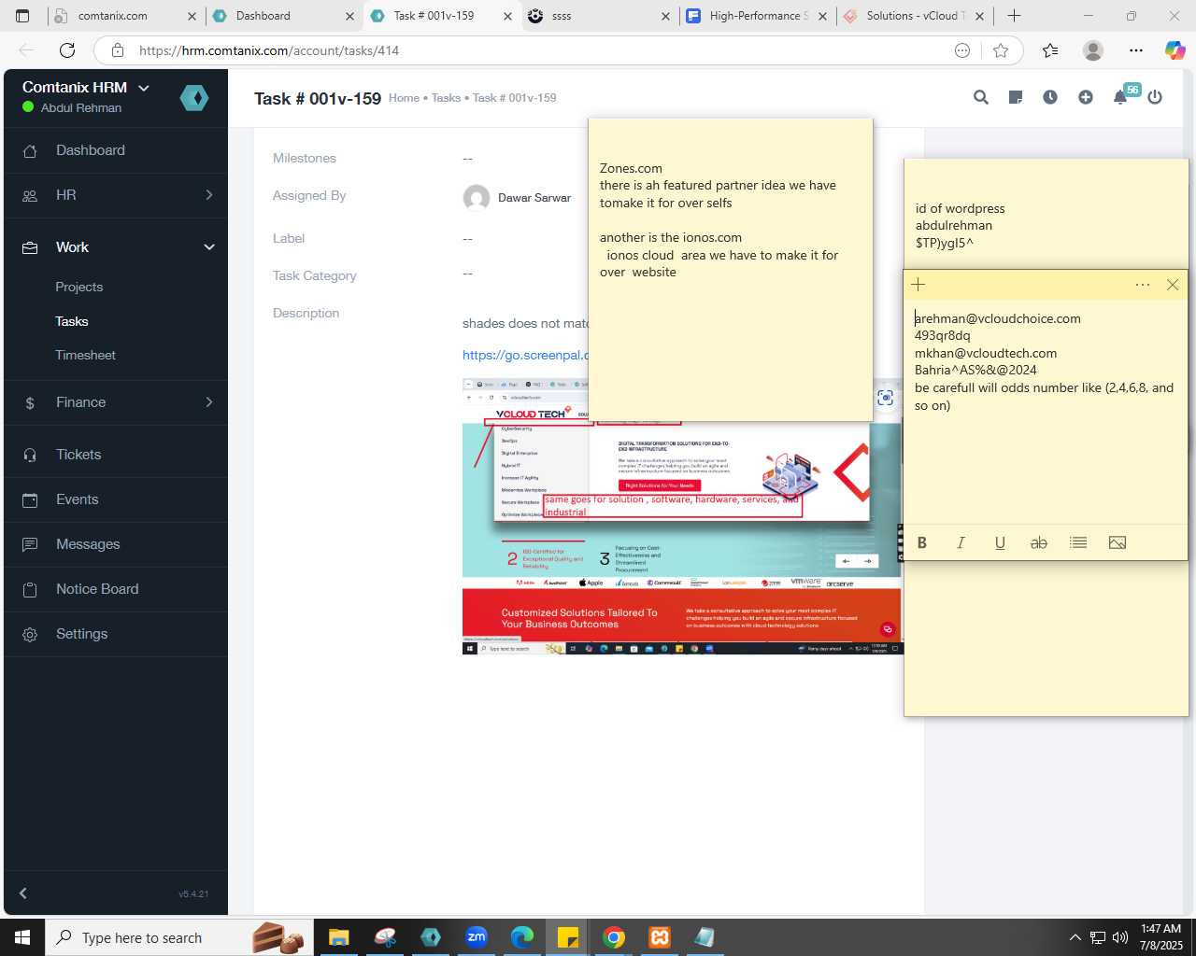The image size is (1196, 956).
Task: Collapse the Work sidebar section
Action: (x=116, y=247)
